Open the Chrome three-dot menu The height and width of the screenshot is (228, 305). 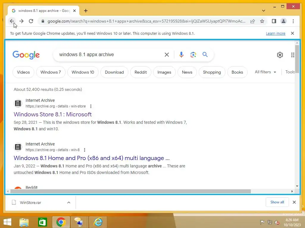tap(293, 21)
